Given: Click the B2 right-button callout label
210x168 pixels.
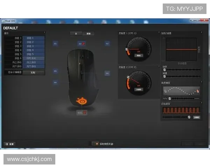Looking at the screenshot, I should point(107,43).
